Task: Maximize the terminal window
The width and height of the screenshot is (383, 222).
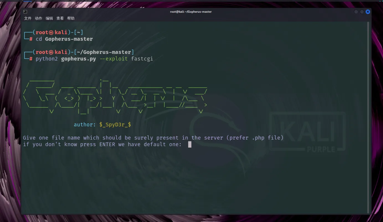Action: [x=362, y=12]
